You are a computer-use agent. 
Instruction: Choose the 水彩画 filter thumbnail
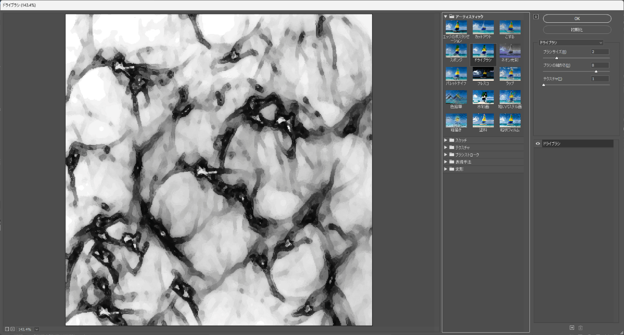point(483,97)
